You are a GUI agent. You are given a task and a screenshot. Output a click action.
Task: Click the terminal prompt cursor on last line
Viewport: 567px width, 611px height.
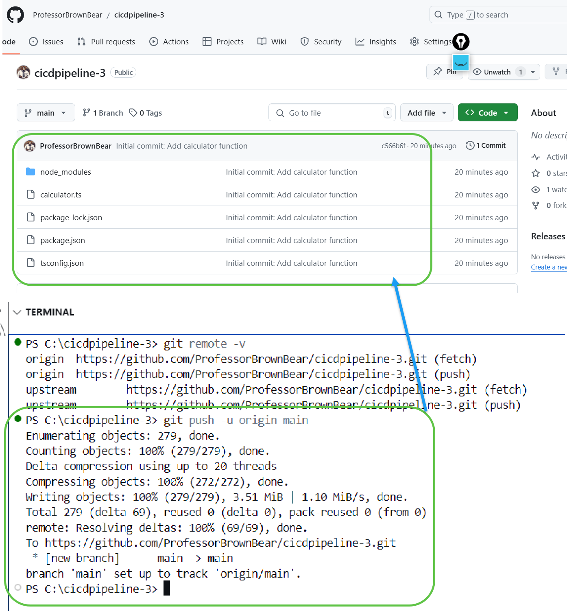167,589
